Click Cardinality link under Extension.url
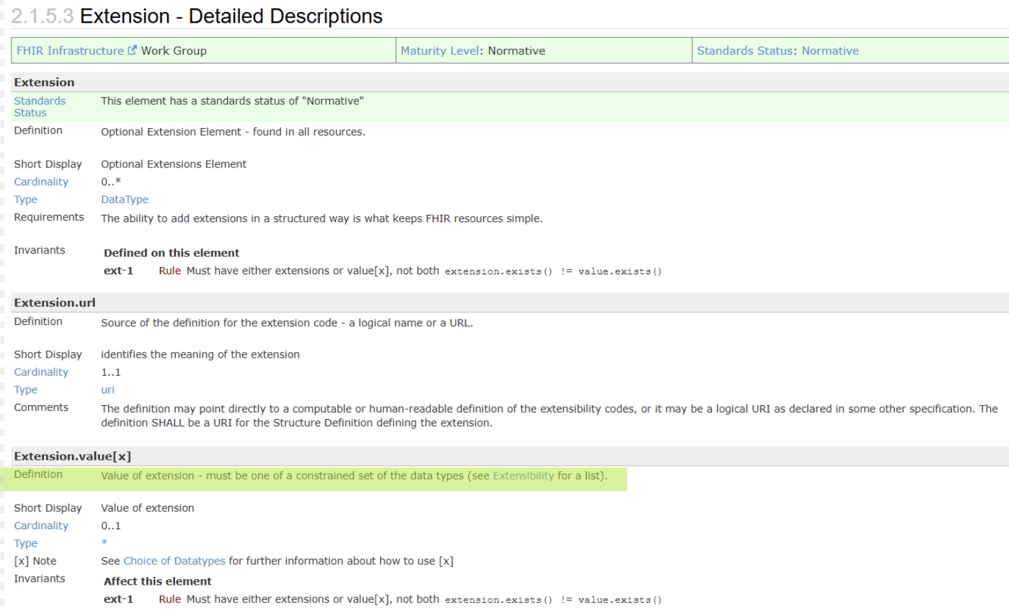Image resolution: width=1009 pixels, height=612 pixels. point(41,372)
